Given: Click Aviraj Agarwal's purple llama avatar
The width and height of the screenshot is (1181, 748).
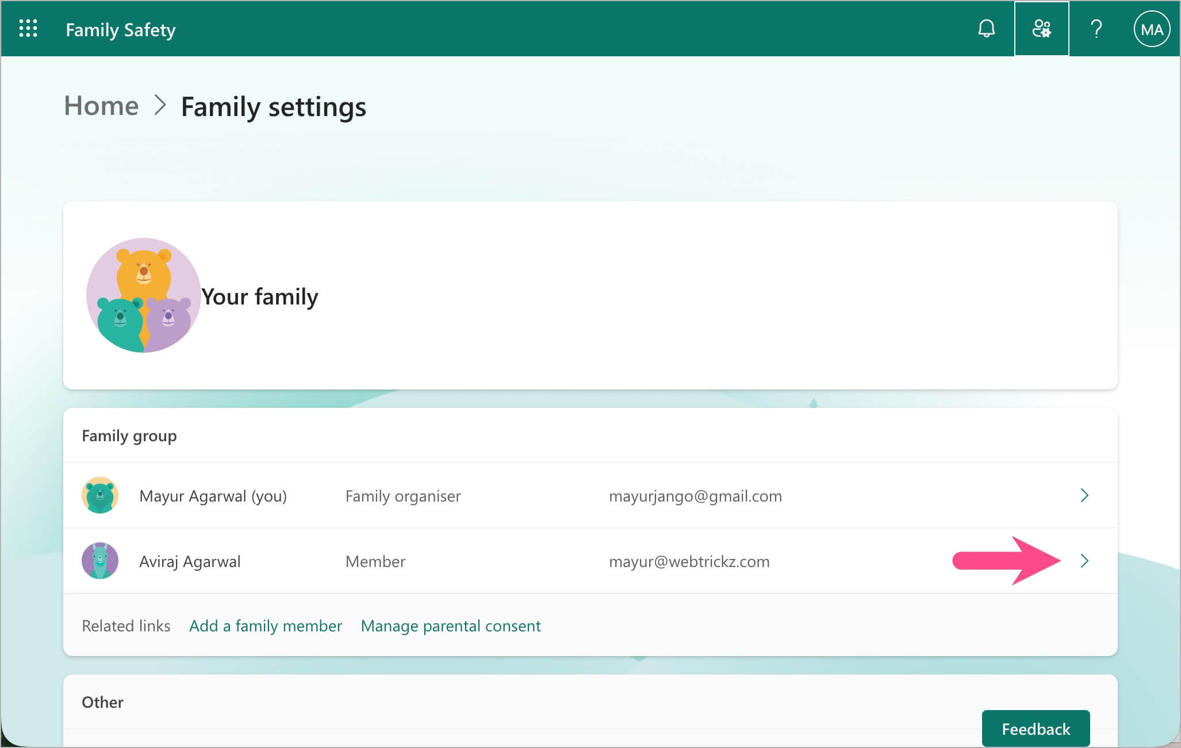Looking at the screenshot, I should [100, 561].
